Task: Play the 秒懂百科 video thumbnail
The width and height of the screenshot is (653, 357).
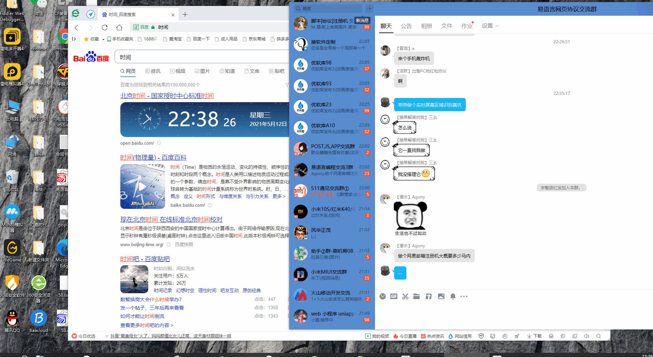Action: pyautogui.click(x=143, y=187)
